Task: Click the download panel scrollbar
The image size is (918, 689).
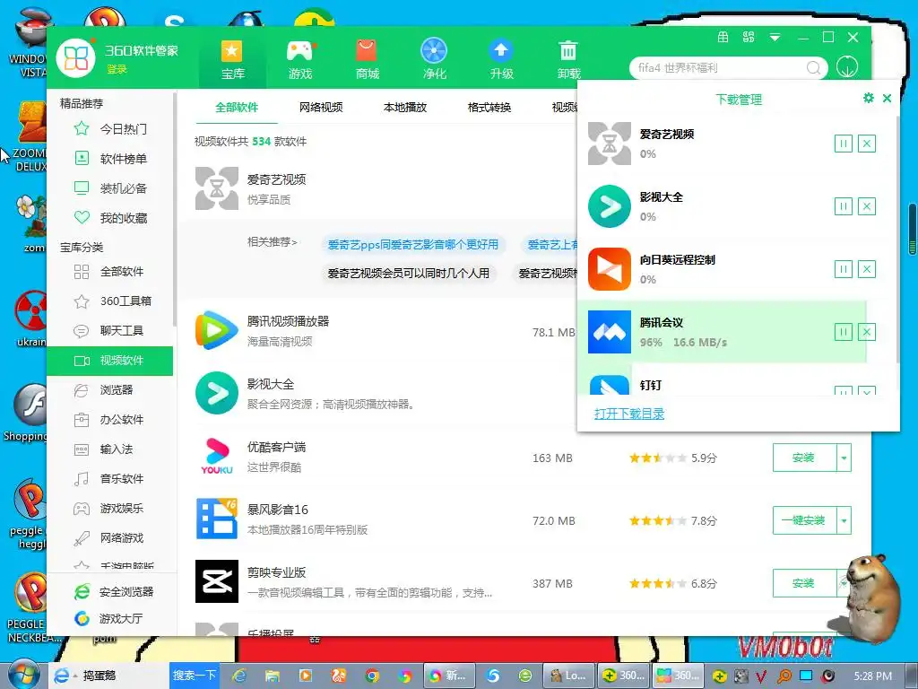Action: 897,240
